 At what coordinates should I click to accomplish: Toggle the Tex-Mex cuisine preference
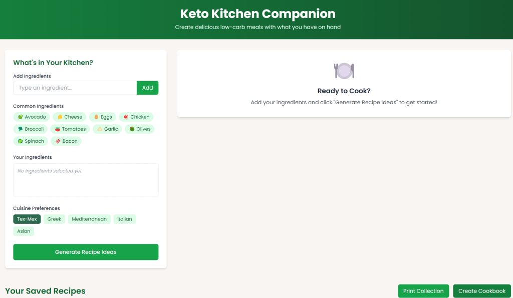[x=27, y=219]
